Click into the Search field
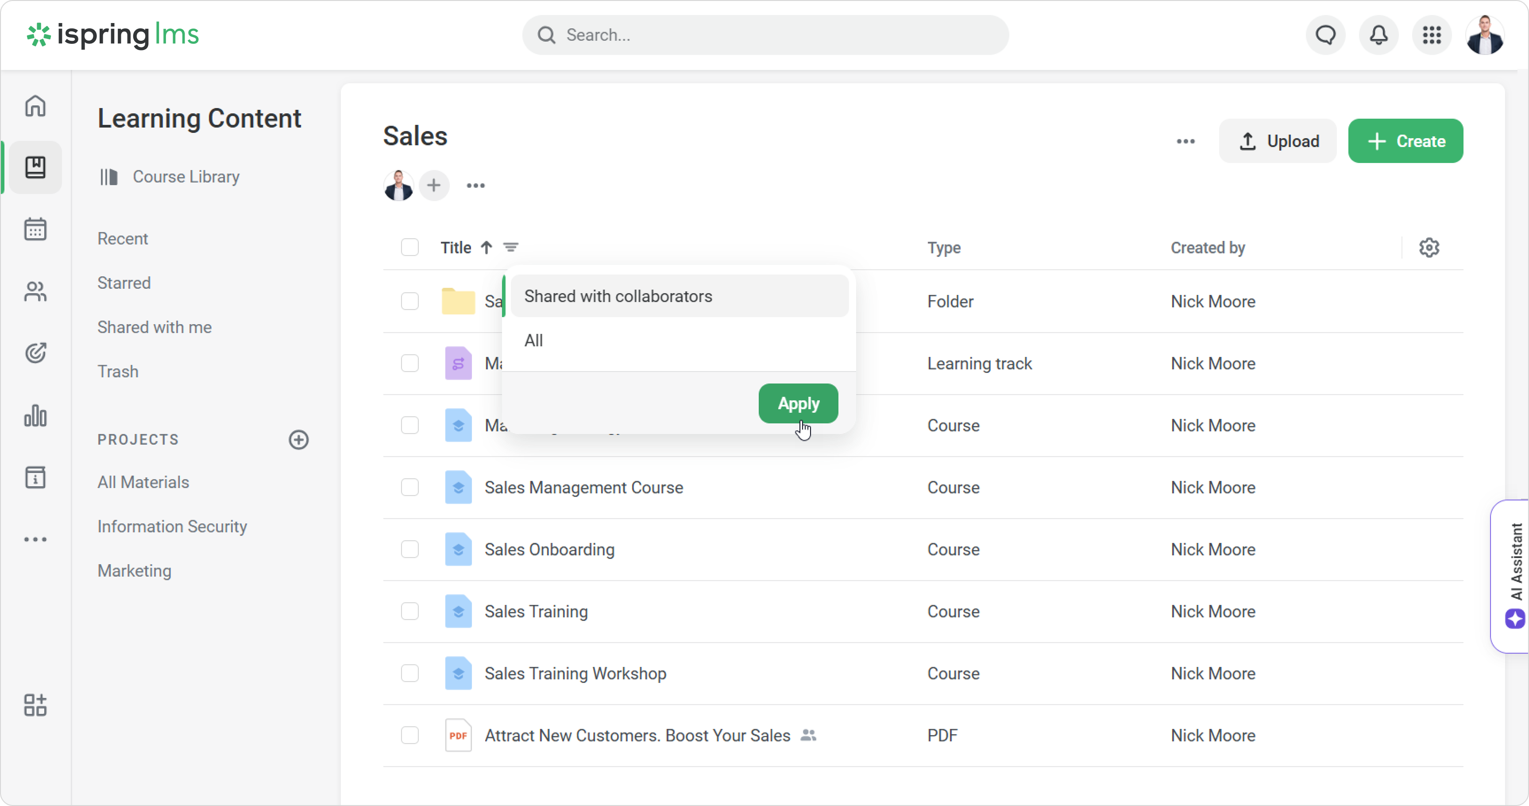Screen dimensions: 1529x806 tap(764, 35)
